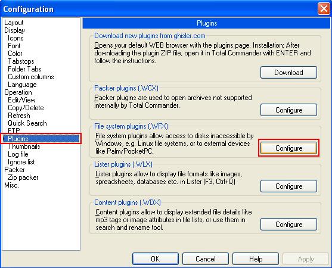
Task: Open Quick Search settings
Action: [27, 123]
